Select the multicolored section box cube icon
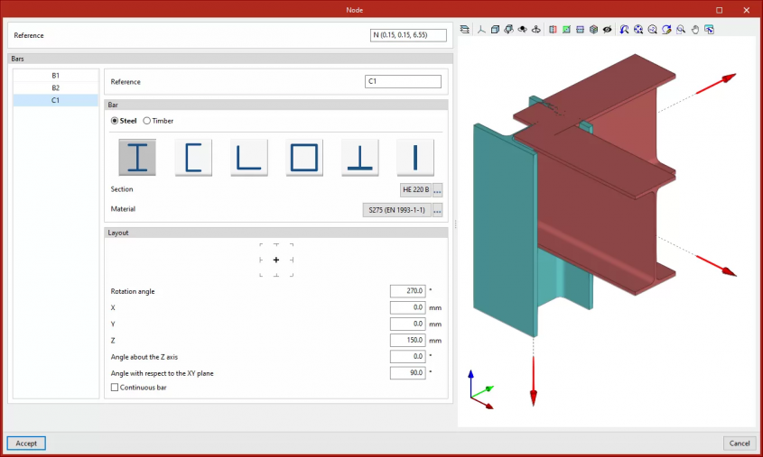This screenshot has height=457, width=763. (593, 30)
